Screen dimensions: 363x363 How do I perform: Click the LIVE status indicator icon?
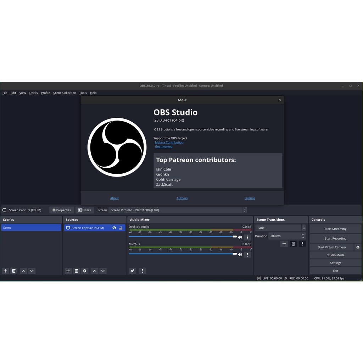click(259, 278)
